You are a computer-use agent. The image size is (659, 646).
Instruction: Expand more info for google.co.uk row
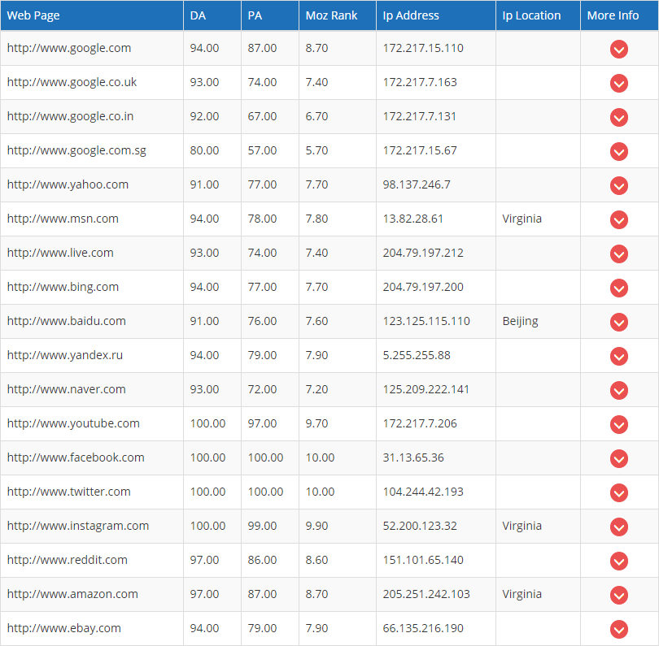pyautogui.click(x=618, y=83)
